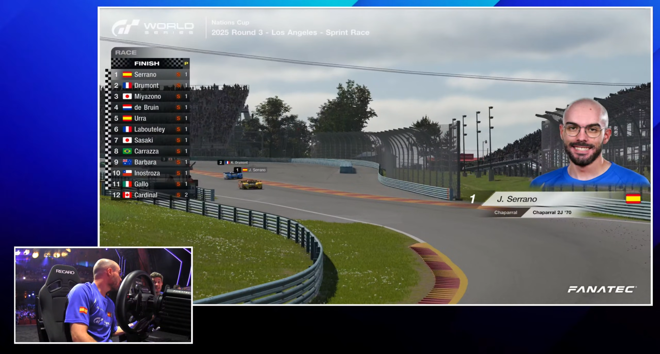Click the driver webcam picture-in-picture thumbnail

coord(103,295)
